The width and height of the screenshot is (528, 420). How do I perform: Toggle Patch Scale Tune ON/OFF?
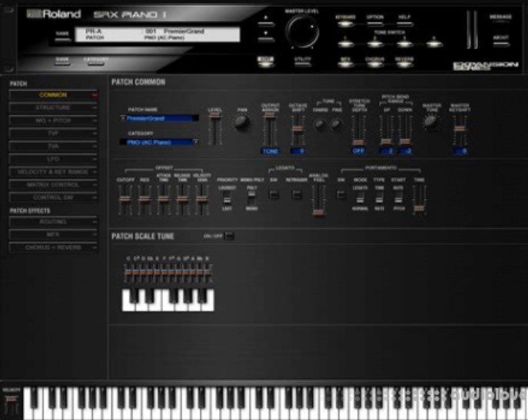(229, 236)
